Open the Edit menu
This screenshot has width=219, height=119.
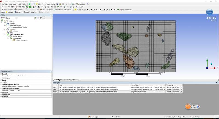coord(6,4)
